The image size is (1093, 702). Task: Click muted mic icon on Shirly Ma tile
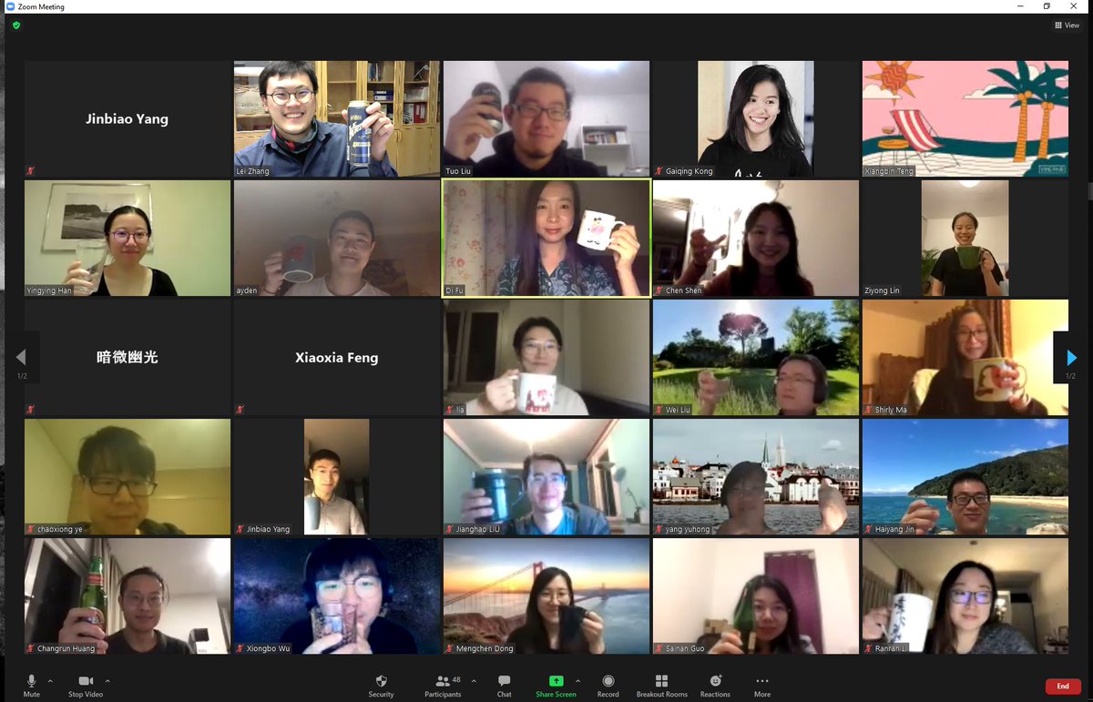[869, 410]
